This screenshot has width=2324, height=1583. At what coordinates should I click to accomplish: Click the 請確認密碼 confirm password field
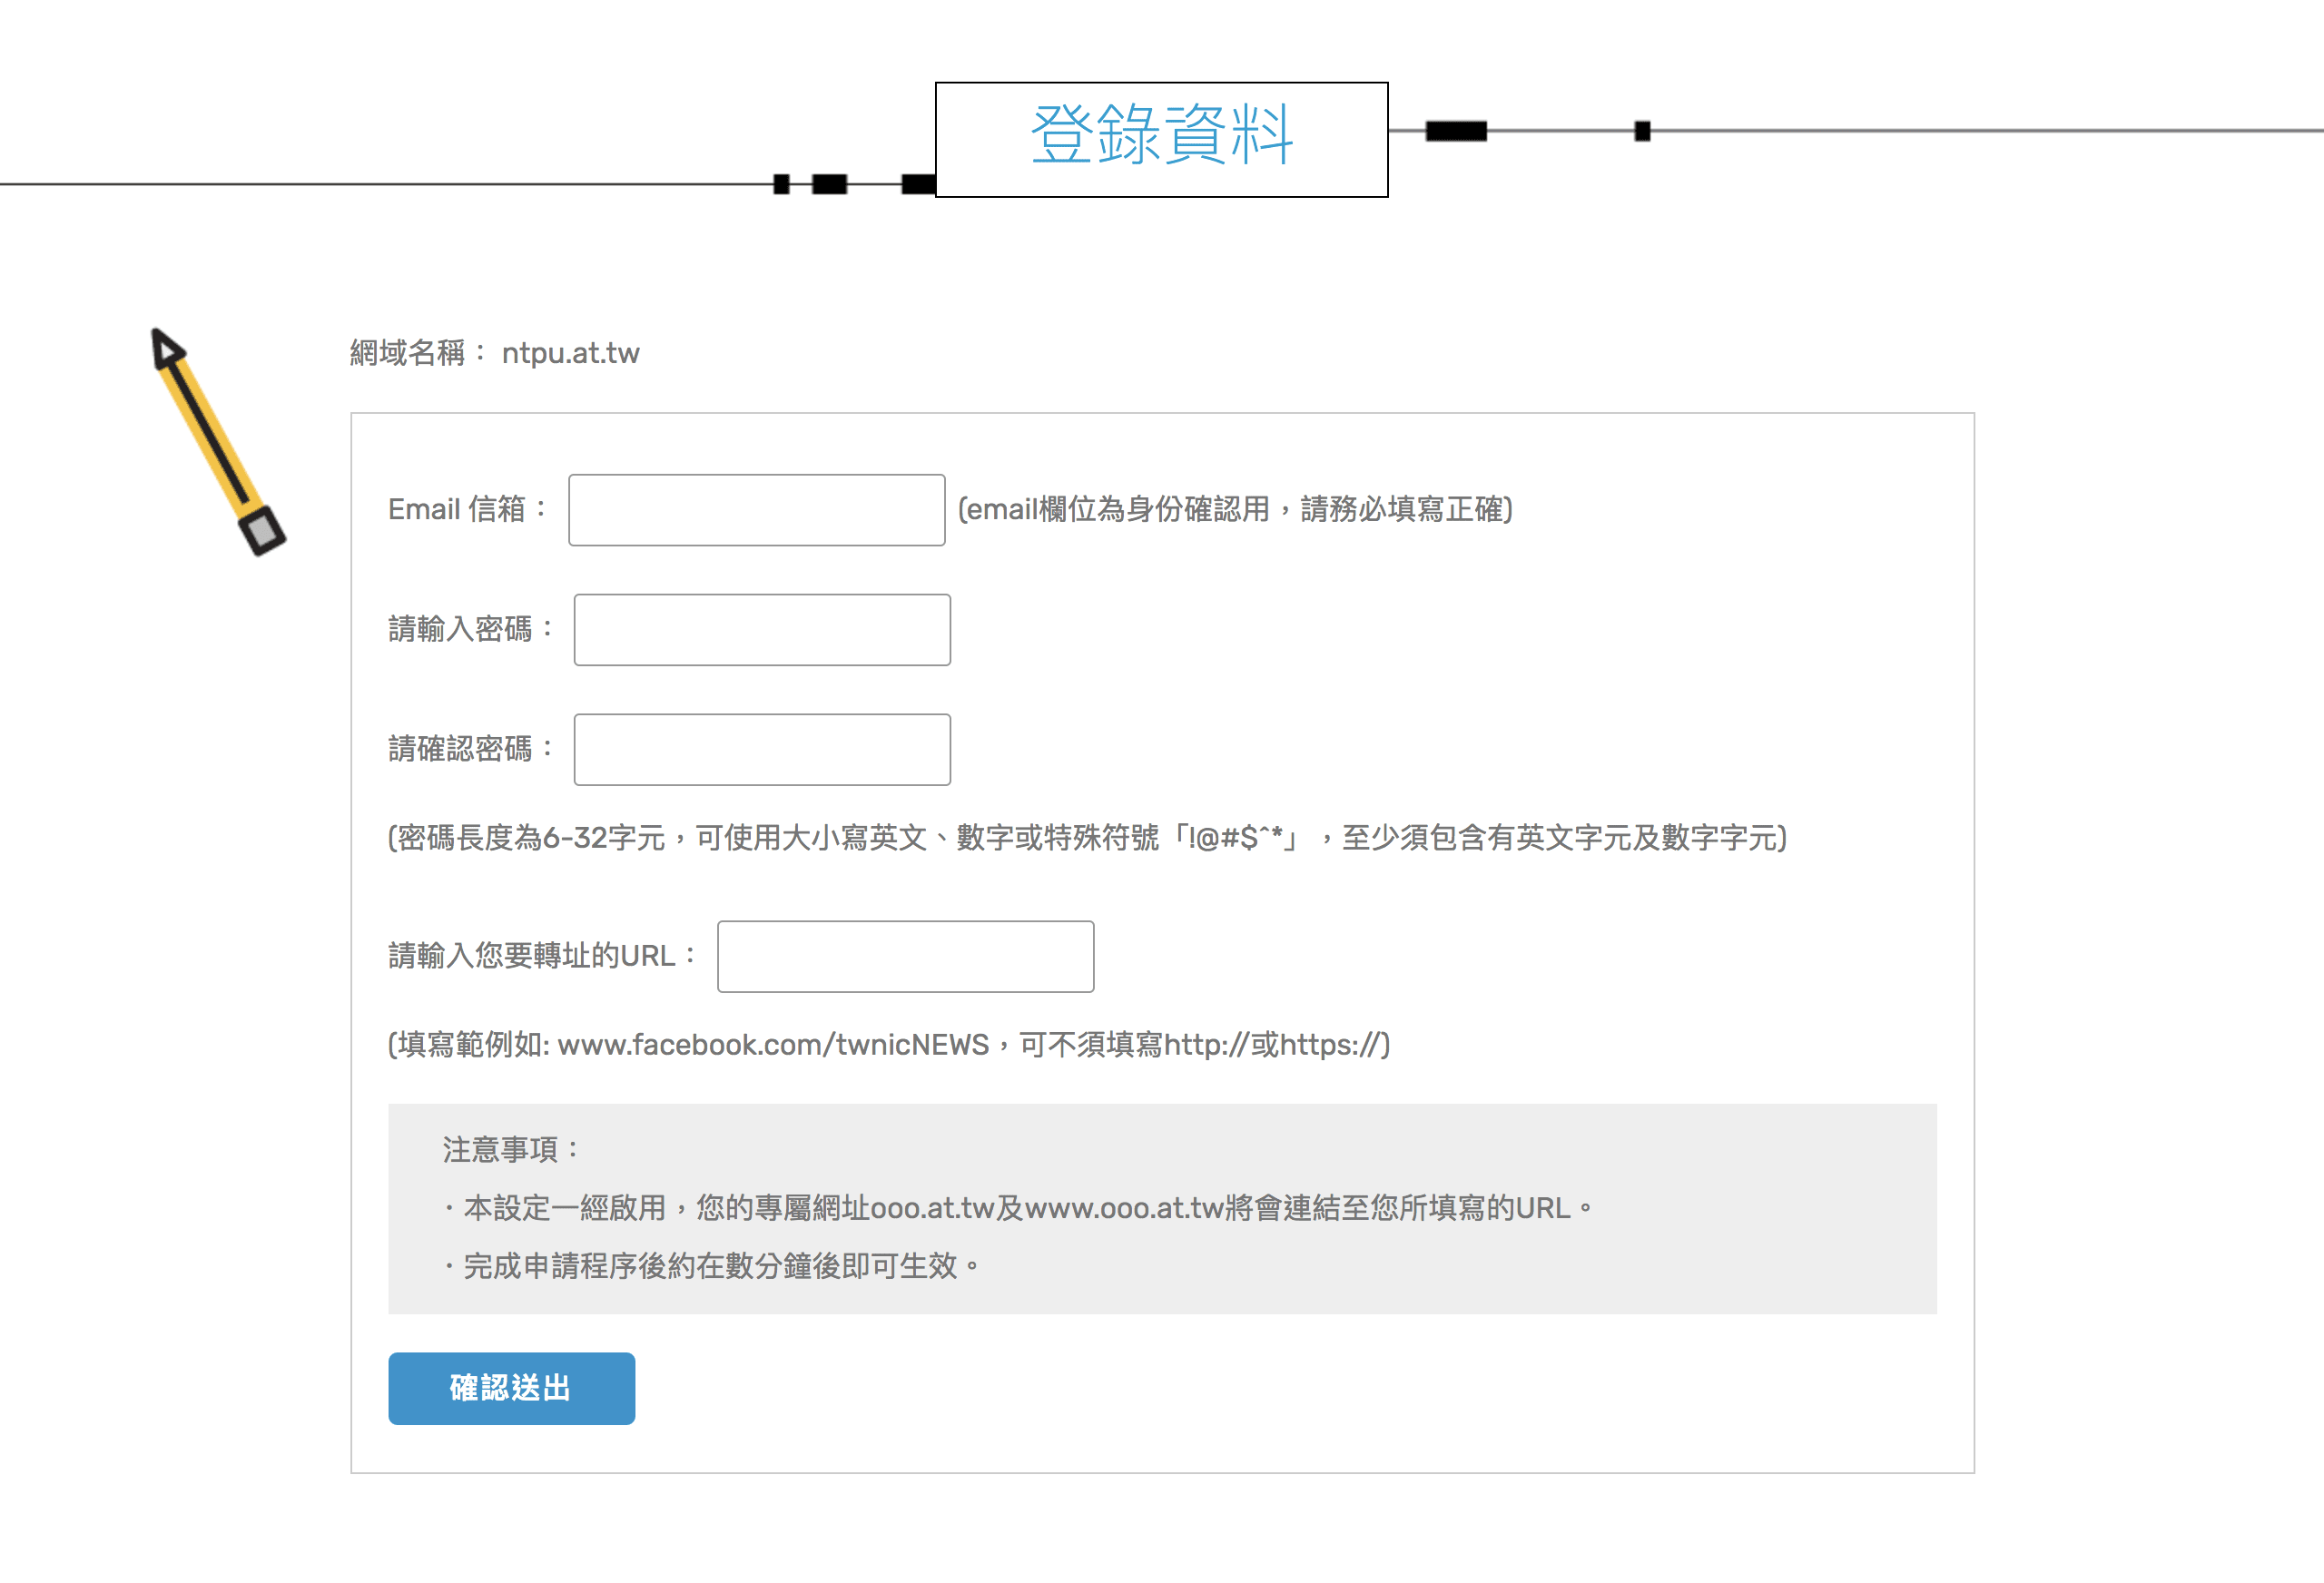(x=761, y=749)
